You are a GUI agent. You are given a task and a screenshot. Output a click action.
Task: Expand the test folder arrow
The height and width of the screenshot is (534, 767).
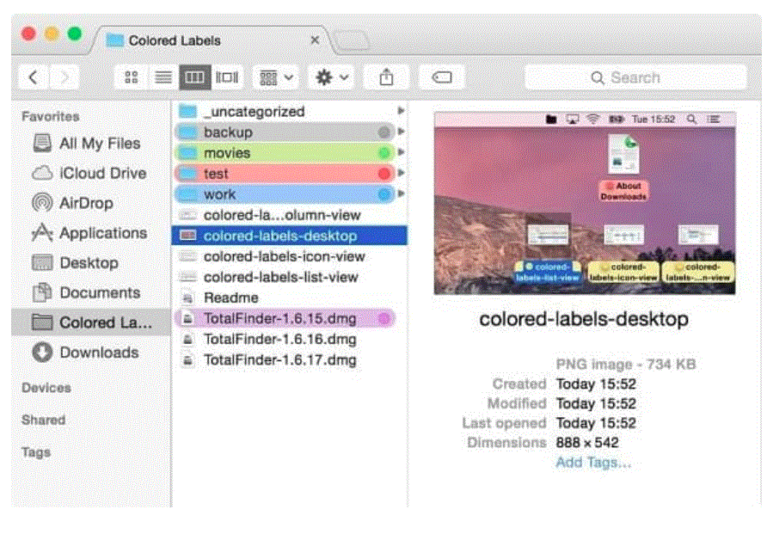pyautogui.click(x=401, y=173)
